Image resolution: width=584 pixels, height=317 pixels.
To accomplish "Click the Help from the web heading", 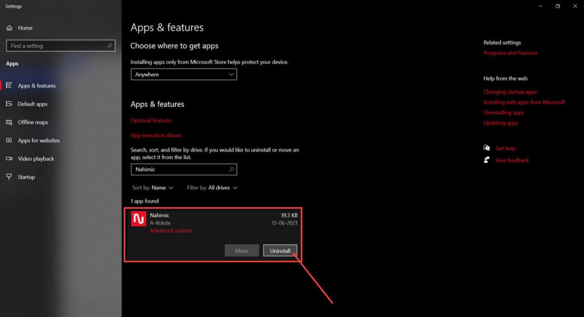I will [x=505, y=78].
